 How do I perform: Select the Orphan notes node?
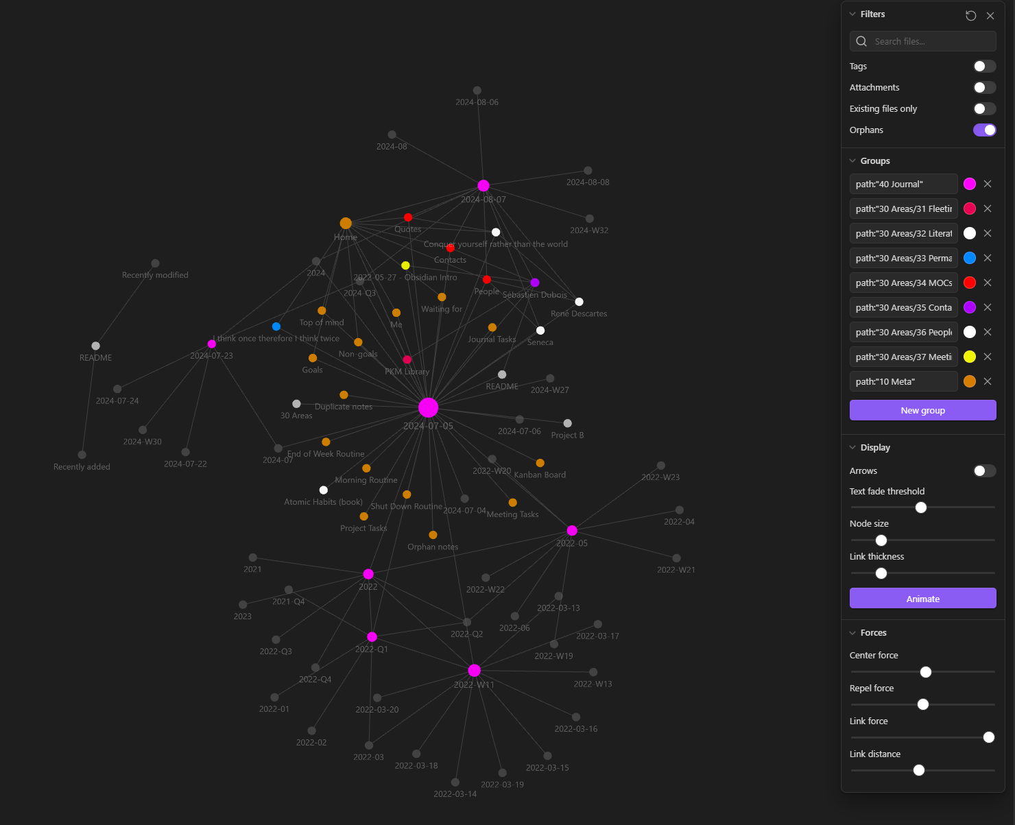433,535
